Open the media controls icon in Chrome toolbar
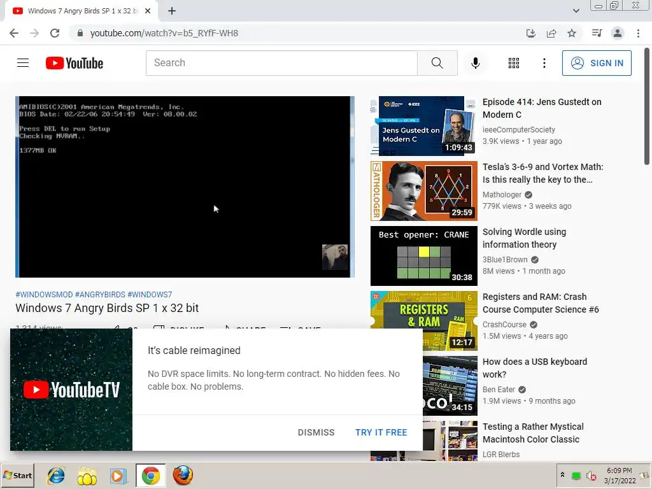This screenshot has width=652, height=489. [597, 33]
